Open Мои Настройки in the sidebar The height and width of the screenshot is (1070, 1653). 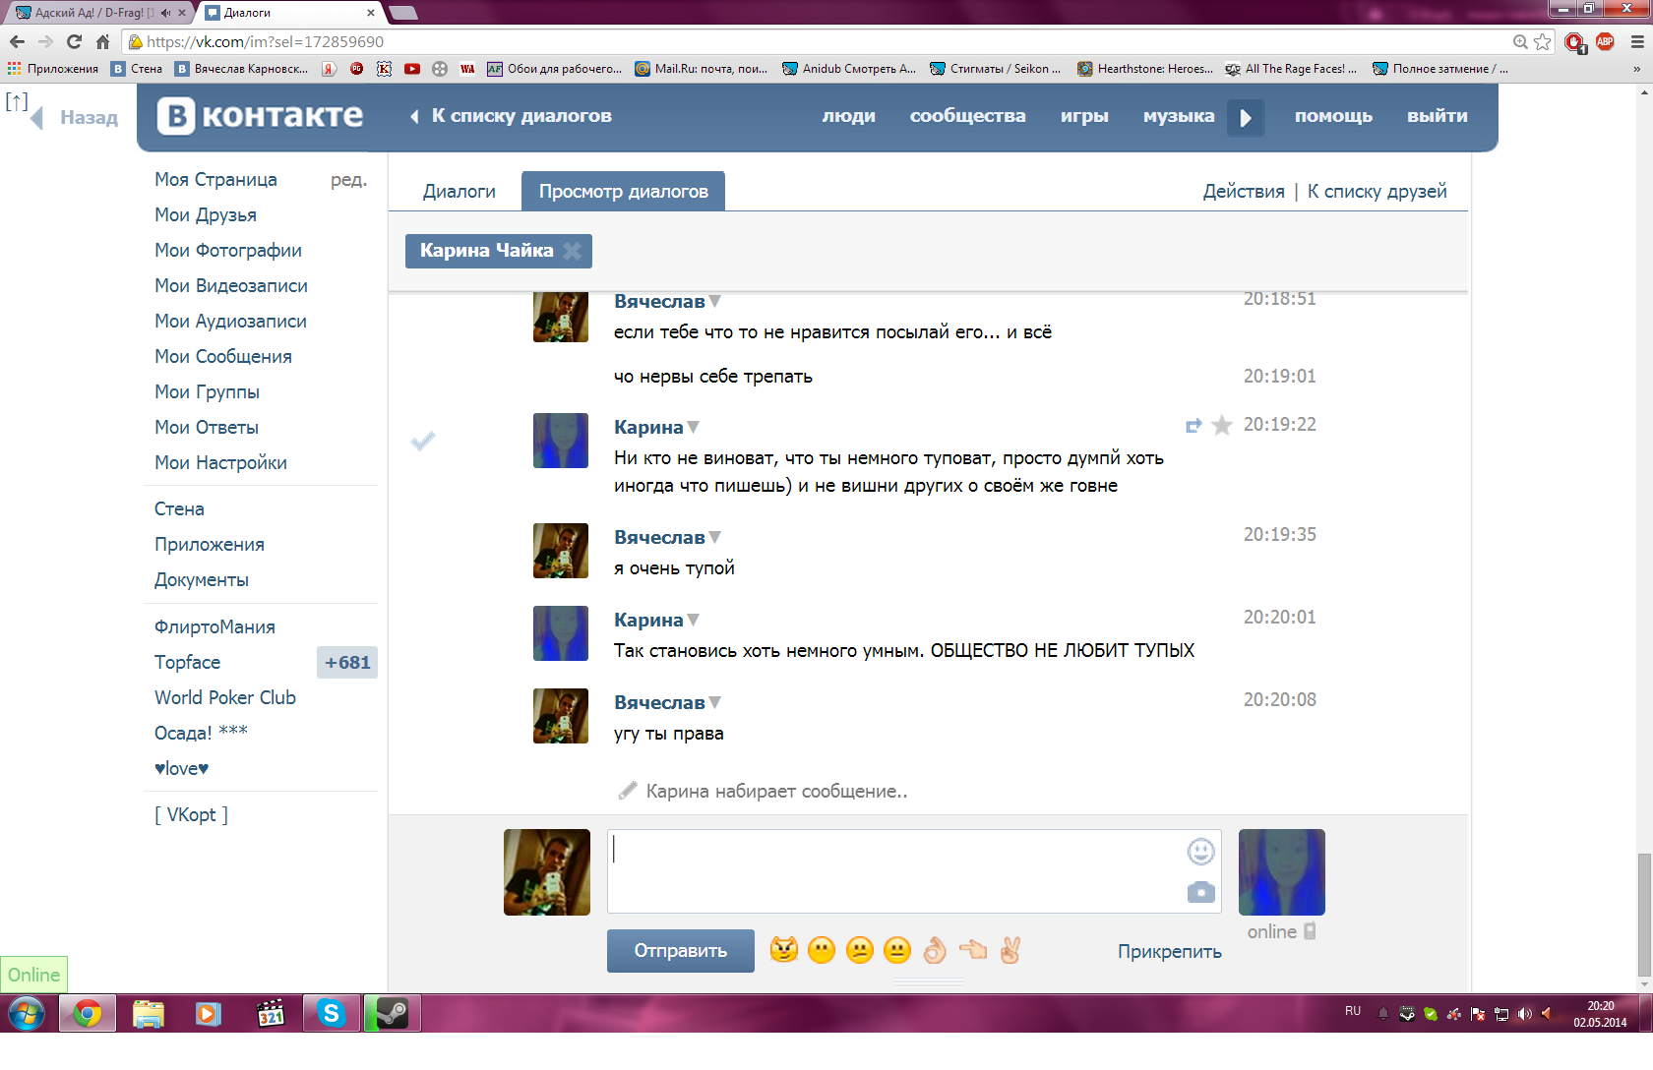220,463
